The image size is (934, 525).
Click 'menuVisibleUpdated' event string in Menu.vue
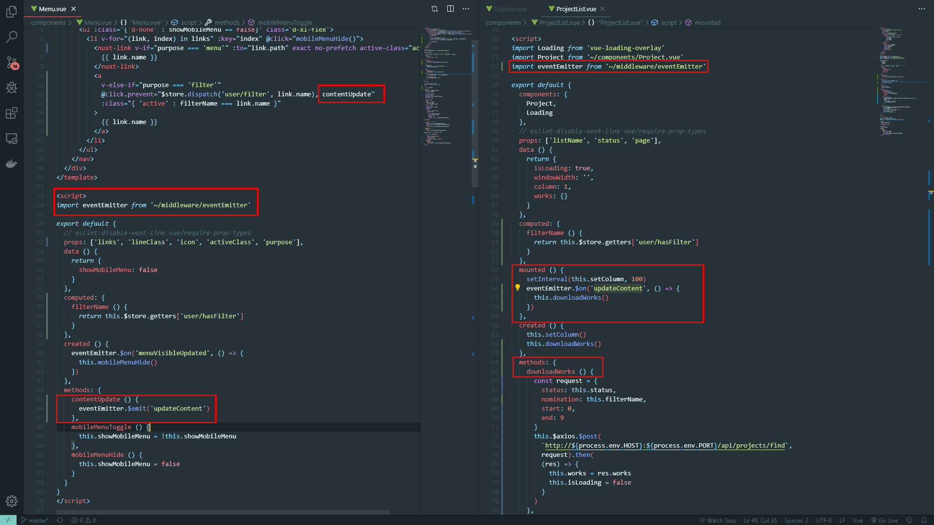click(x=172, y=353)
